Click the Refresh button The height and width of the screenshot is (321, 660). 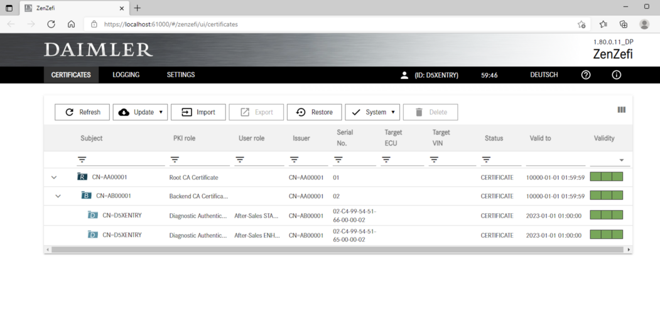coord(82,112)
